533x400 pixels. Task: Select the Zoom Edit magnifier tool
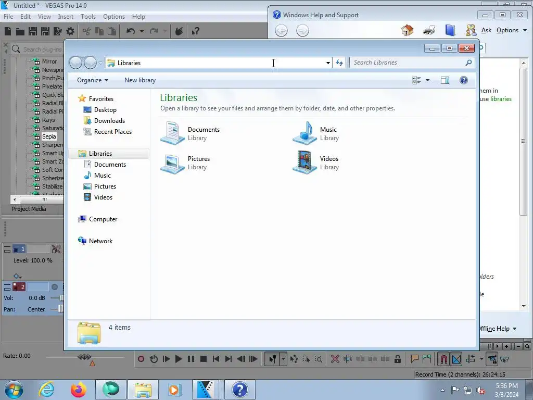pos(319,359)
